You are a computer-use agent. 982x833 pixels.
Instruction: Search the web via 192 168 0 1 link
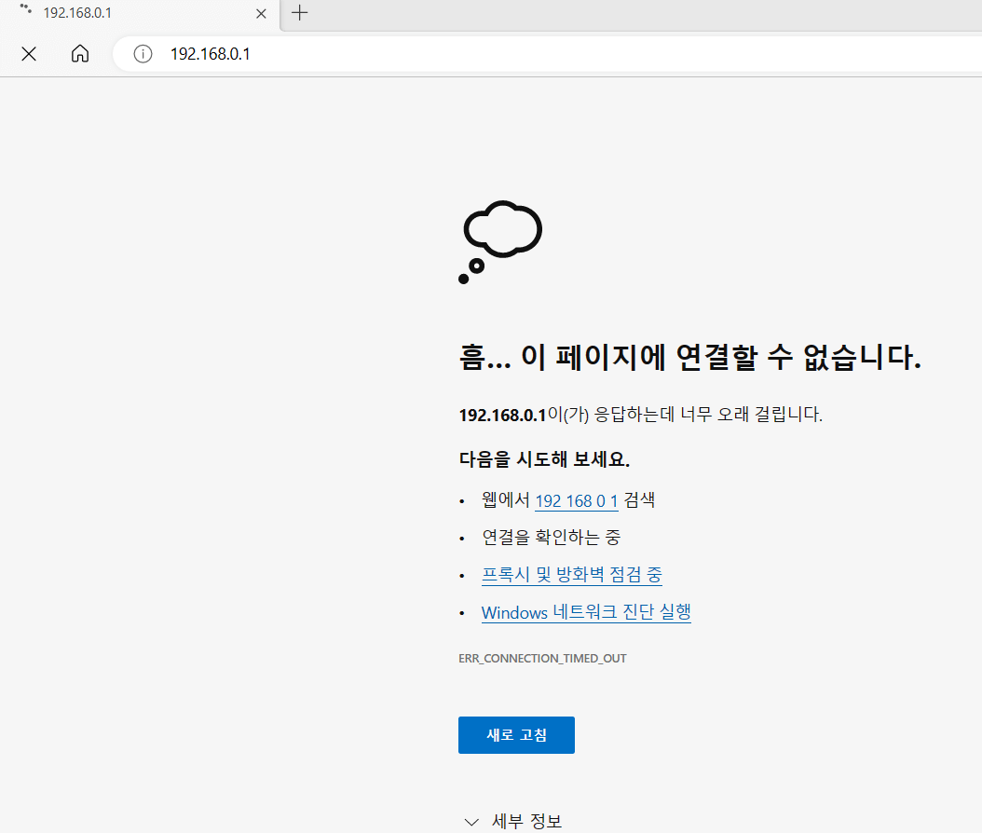pyautogui.click(x=576, y=500)
